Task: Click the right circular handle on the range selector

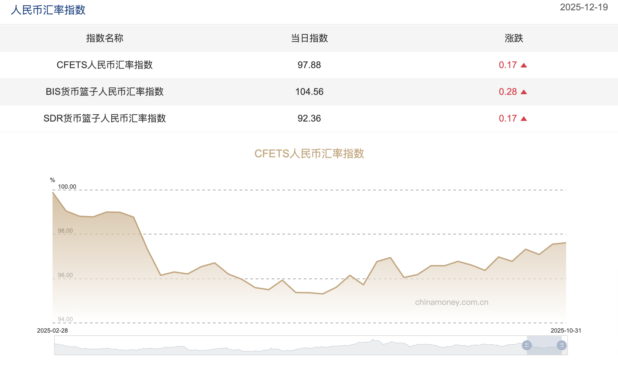Action: (562, 346)
